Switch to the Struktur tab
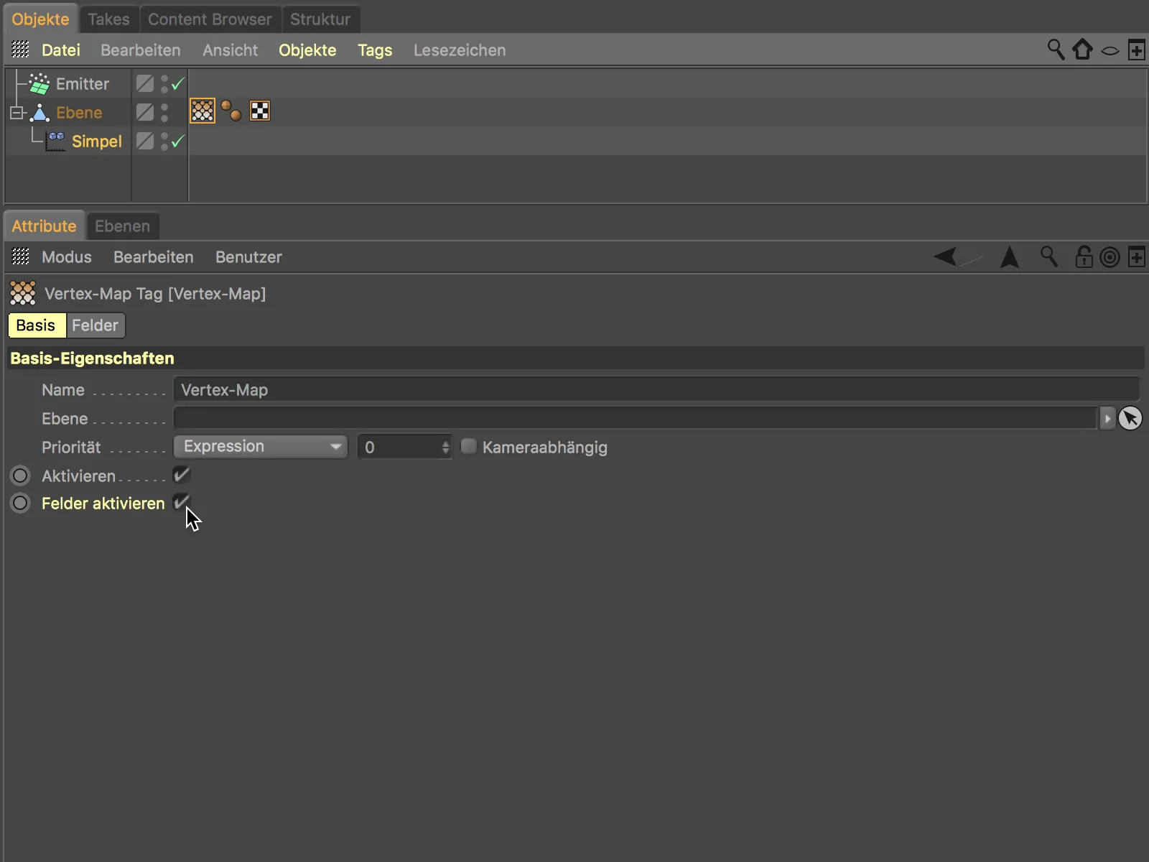1149x862 pixels. 320,19
